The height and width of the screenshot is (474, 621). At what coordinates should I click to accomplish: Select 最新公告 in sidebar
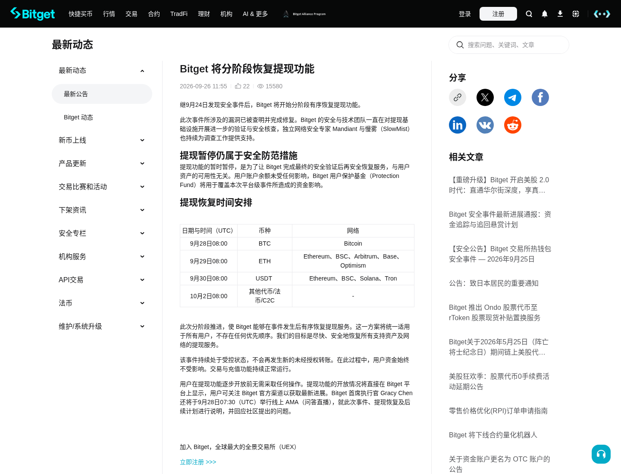102,94
